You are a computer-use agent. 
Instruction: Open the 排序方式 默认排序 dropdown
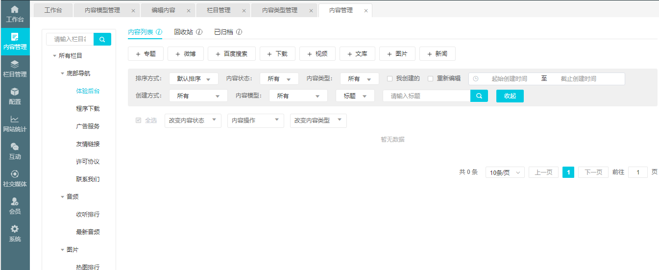click(x=194, y=79)
